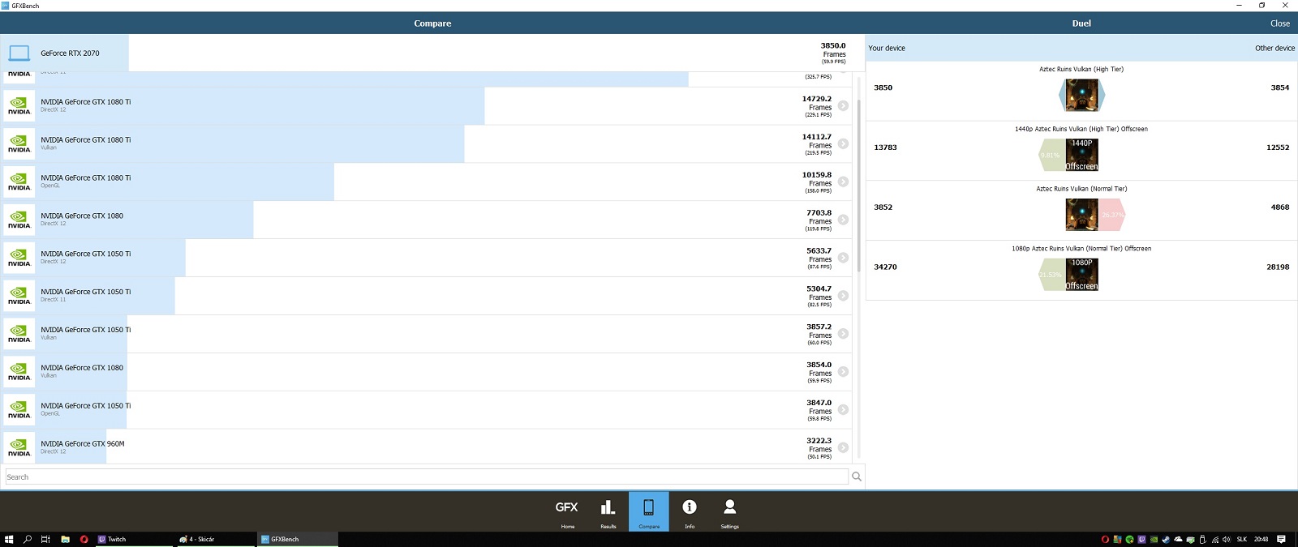The height and width of the screenshot is (547, 1298).
Task: Open File Explorer from the taskbar
Action: pyautogui.click(x=65, y=539)
